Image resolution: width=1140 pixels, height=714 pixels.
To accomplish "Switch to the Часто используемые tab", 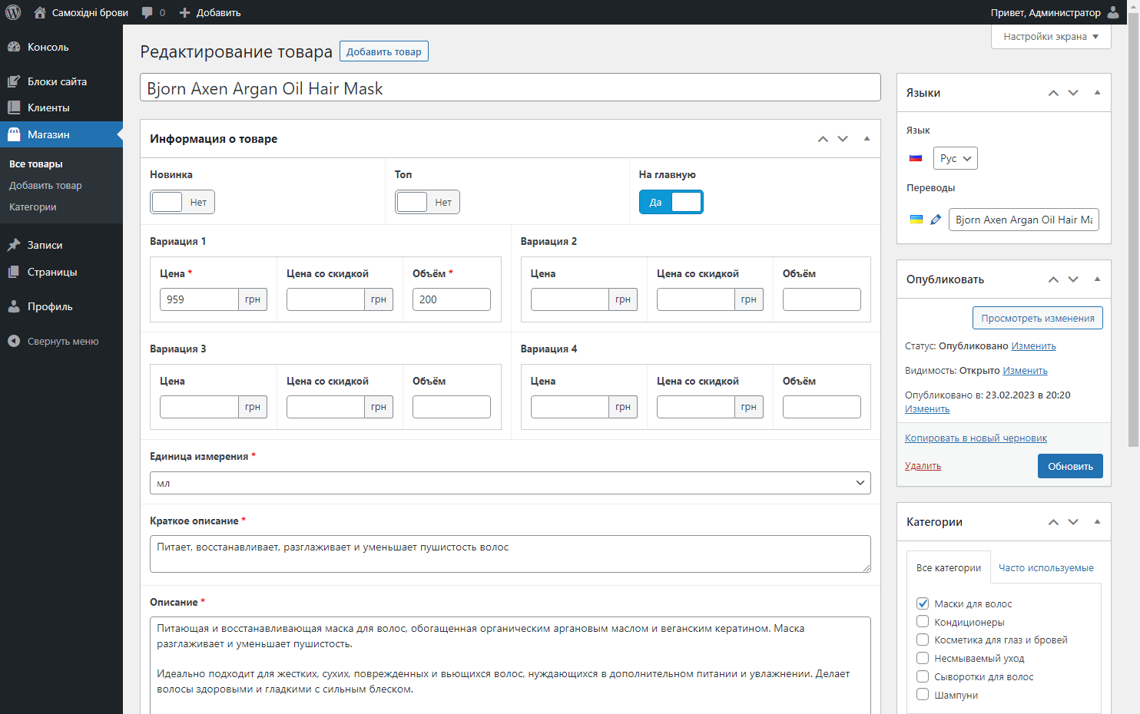I will [1046, 568].
